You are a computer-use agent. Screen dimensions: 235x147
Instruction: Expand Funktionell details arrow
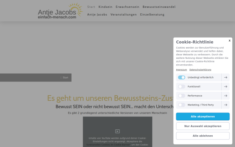[226, 87]
